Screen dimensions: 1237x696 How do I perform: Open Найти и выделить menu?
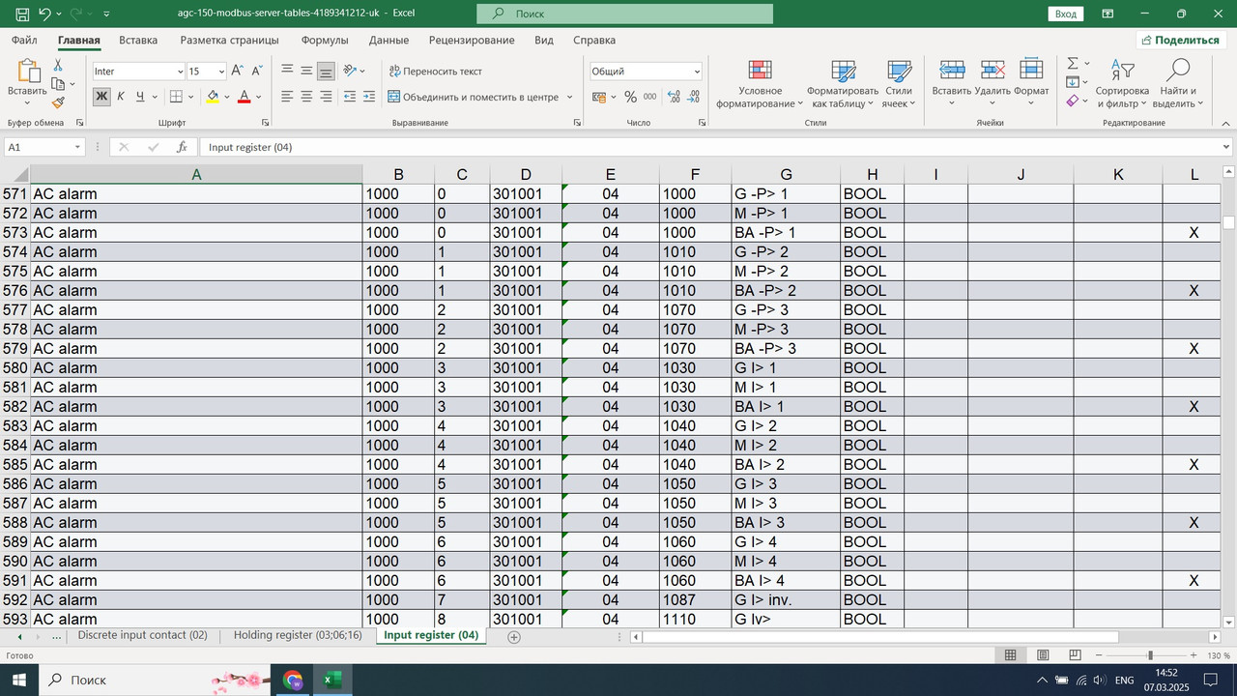pos(1178,84)
